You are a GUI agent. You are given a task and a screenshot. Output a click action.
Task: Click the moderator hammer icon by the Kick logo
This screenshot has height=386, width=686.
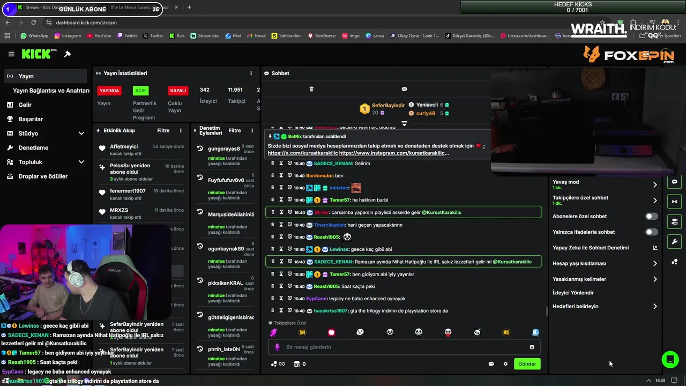(68, 54)
